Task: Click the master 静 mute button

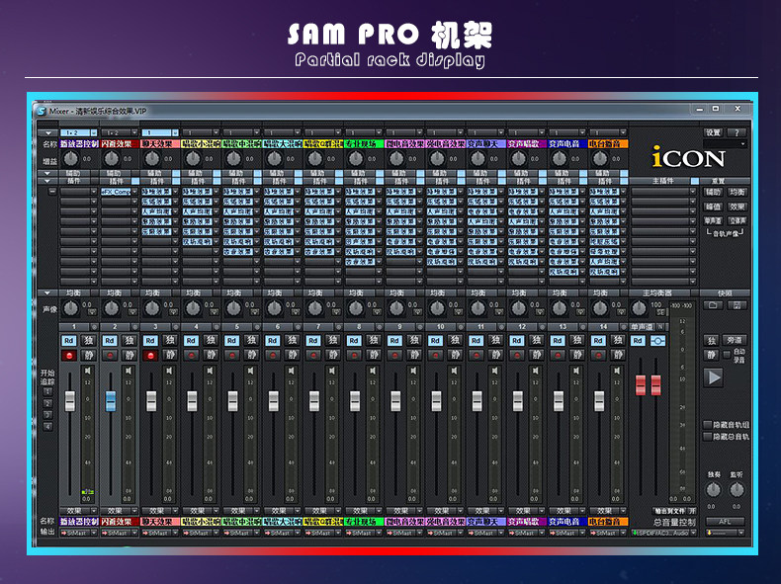Action: click(711, 355)
